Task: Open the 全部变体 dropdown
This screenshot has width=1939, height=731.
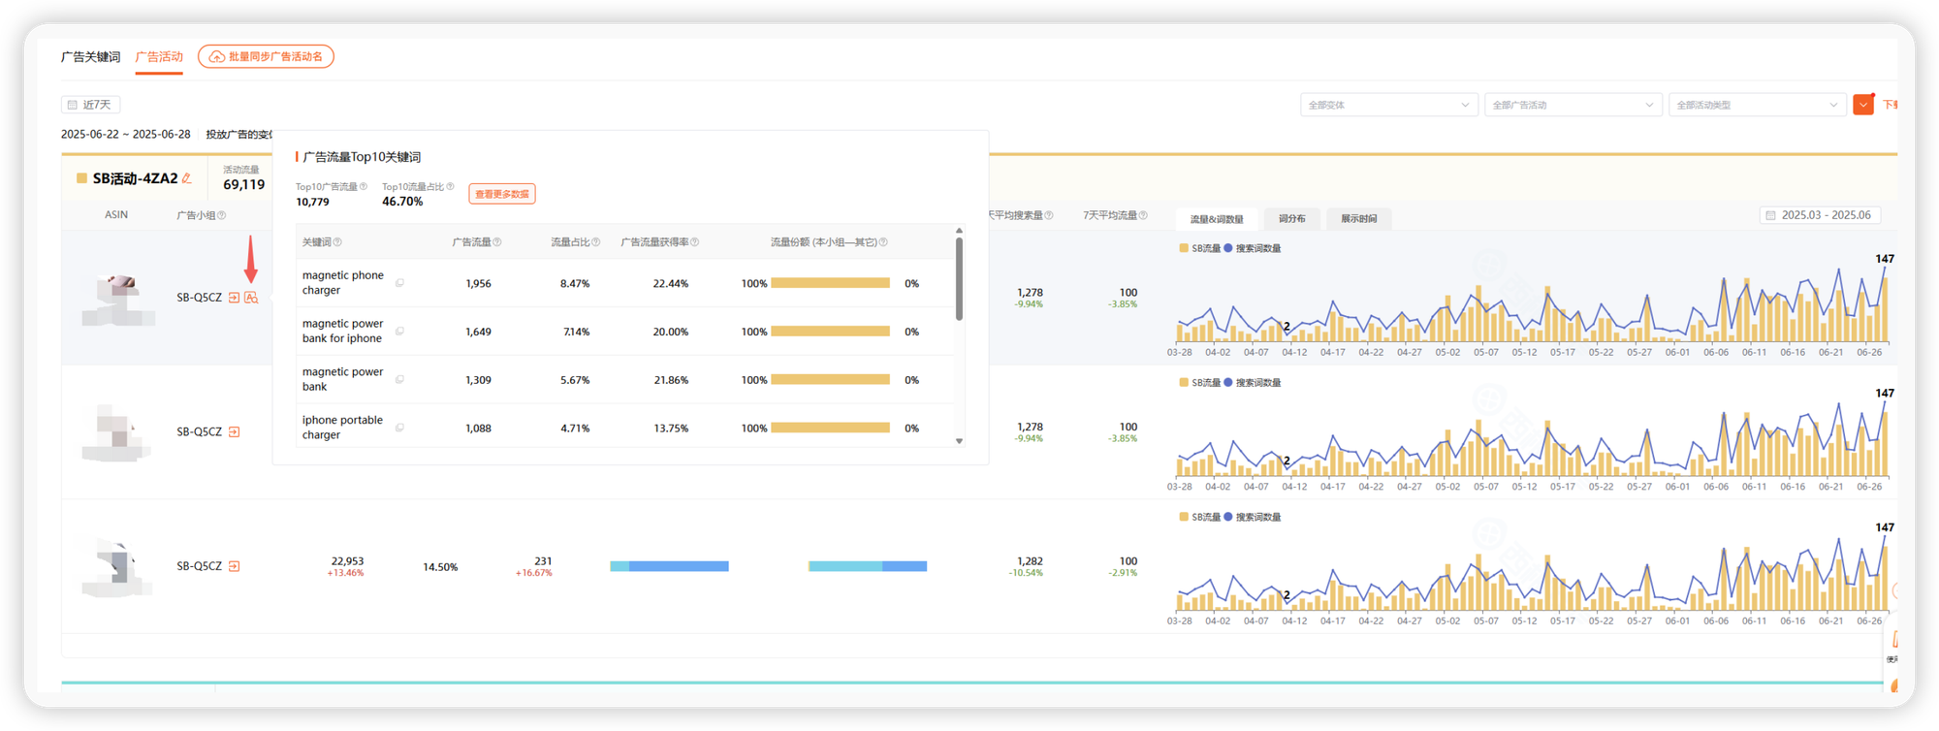Action: (1388, 105)
